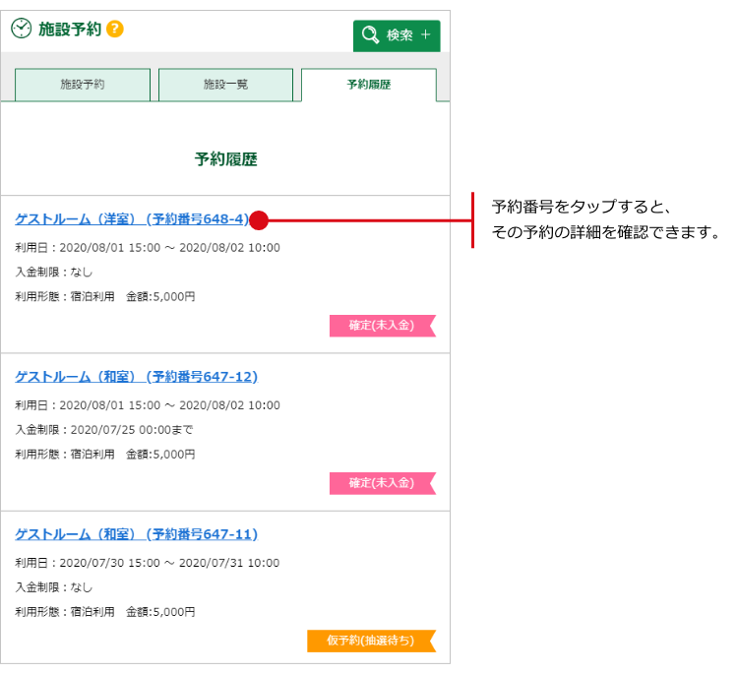View details of 予約番号647-11

tap(137, 534)
